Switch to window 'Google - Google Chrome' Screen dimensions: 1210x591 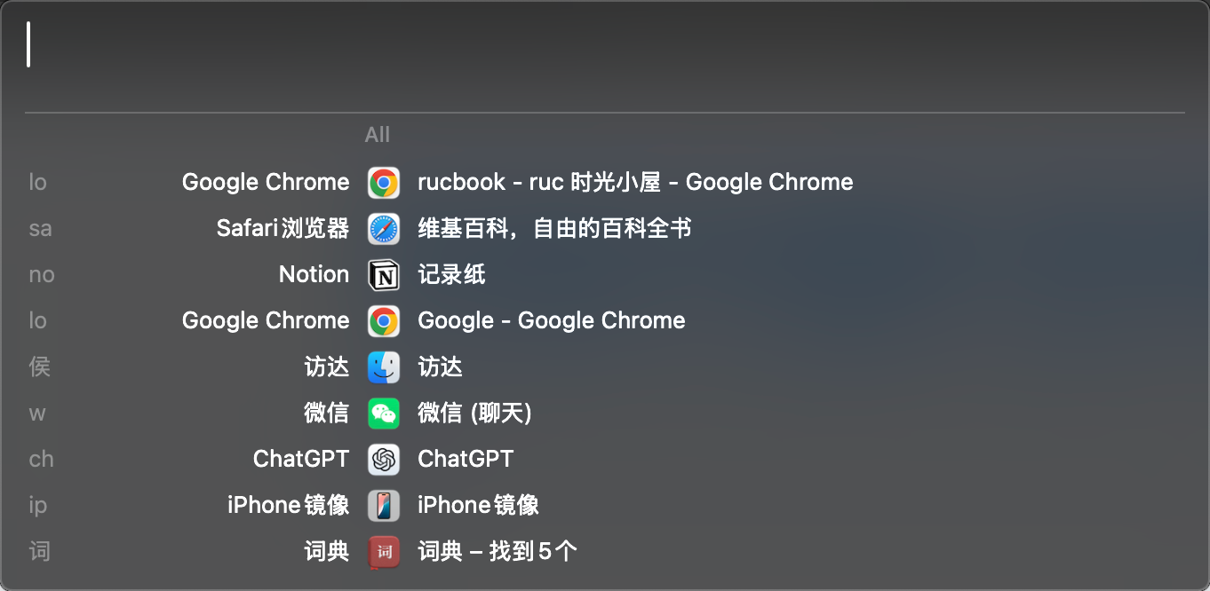coord(552,321)
